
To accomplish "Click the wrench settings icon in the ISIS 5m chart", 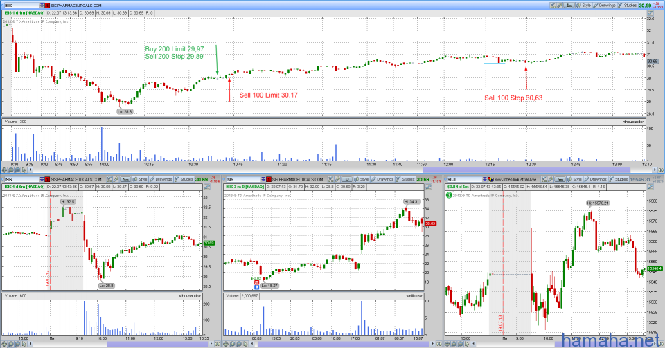I will (x=116, y=179).
